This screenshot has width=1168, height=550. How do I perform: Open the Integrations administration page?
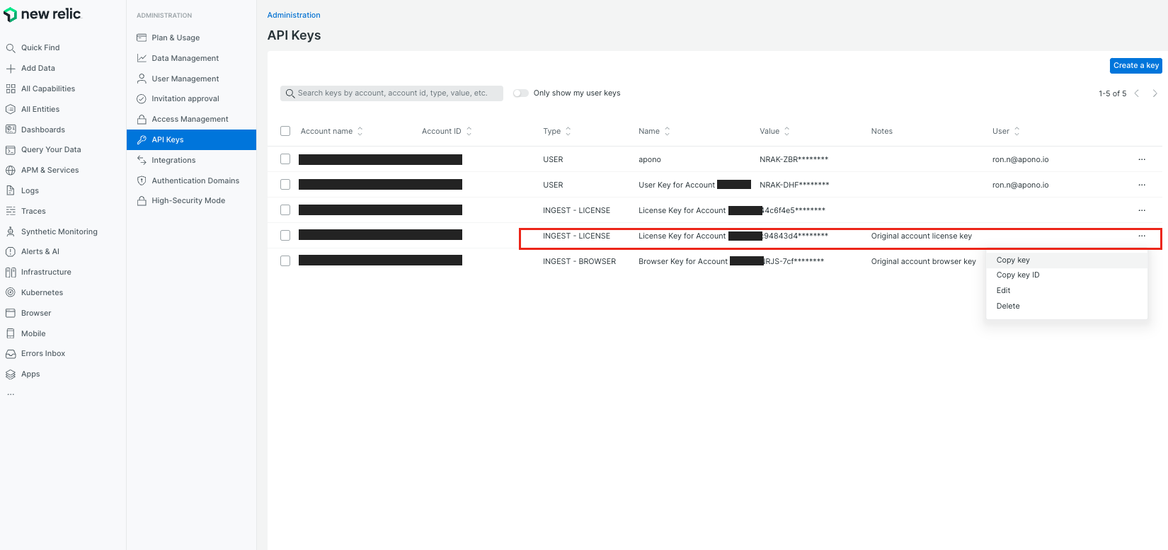tap(173, 160)
